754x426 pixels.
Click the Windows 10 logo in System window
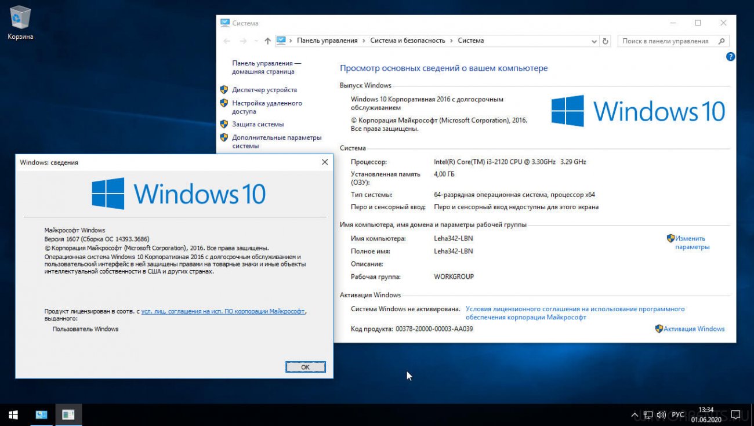tap(638, 111)
